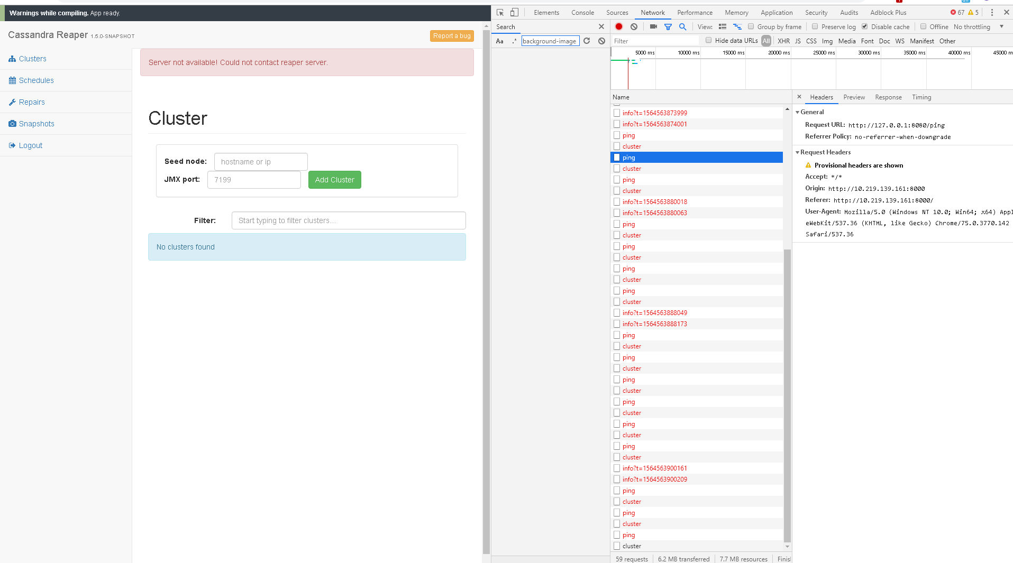Click the Repairs wrench icon in sidebar
Viewport: 1013px width, 563px height.
12,101
